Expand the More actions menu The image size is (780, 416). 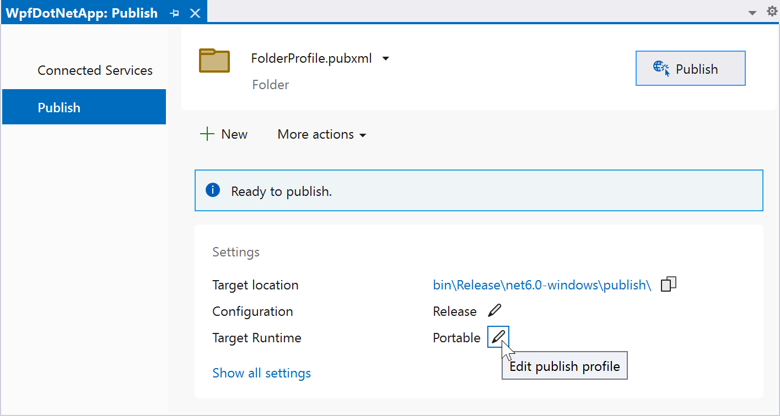pos(322,134)
